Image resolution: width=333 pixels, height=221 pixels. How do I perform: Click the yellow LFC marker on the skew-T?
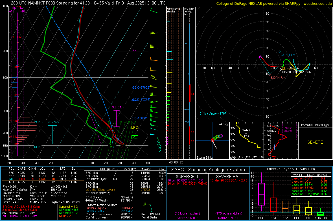(134, 128)
